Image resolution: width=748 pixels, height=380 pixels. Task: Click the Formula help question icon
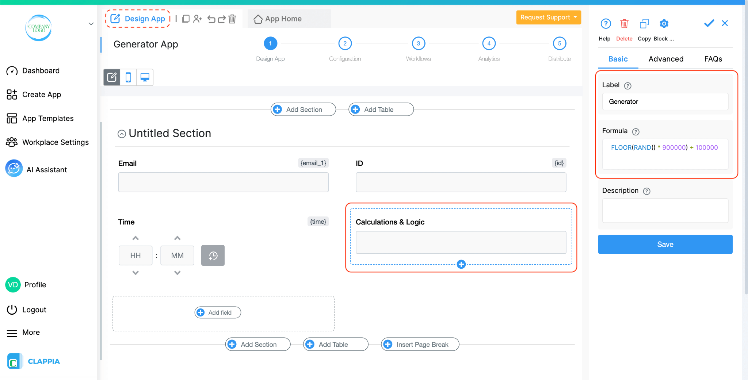pyautogui.click(x=636, y=132)
